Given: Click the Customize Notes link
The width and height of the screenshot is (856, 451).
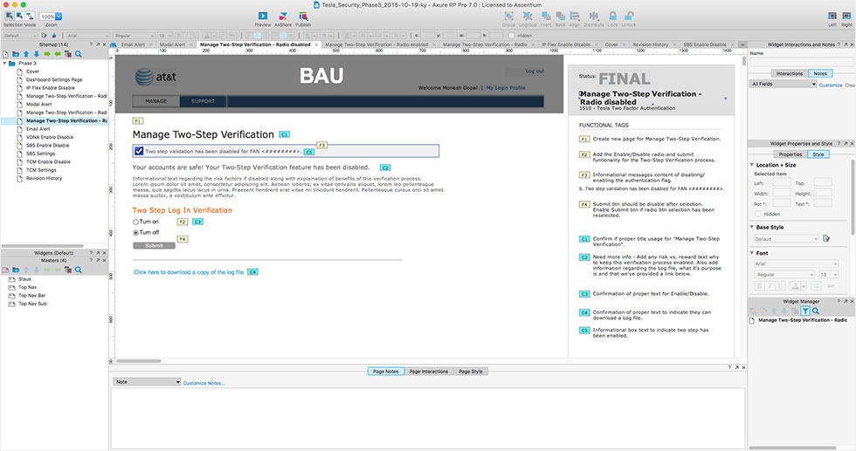Looking at the screenshot, I should pos(204,383).
